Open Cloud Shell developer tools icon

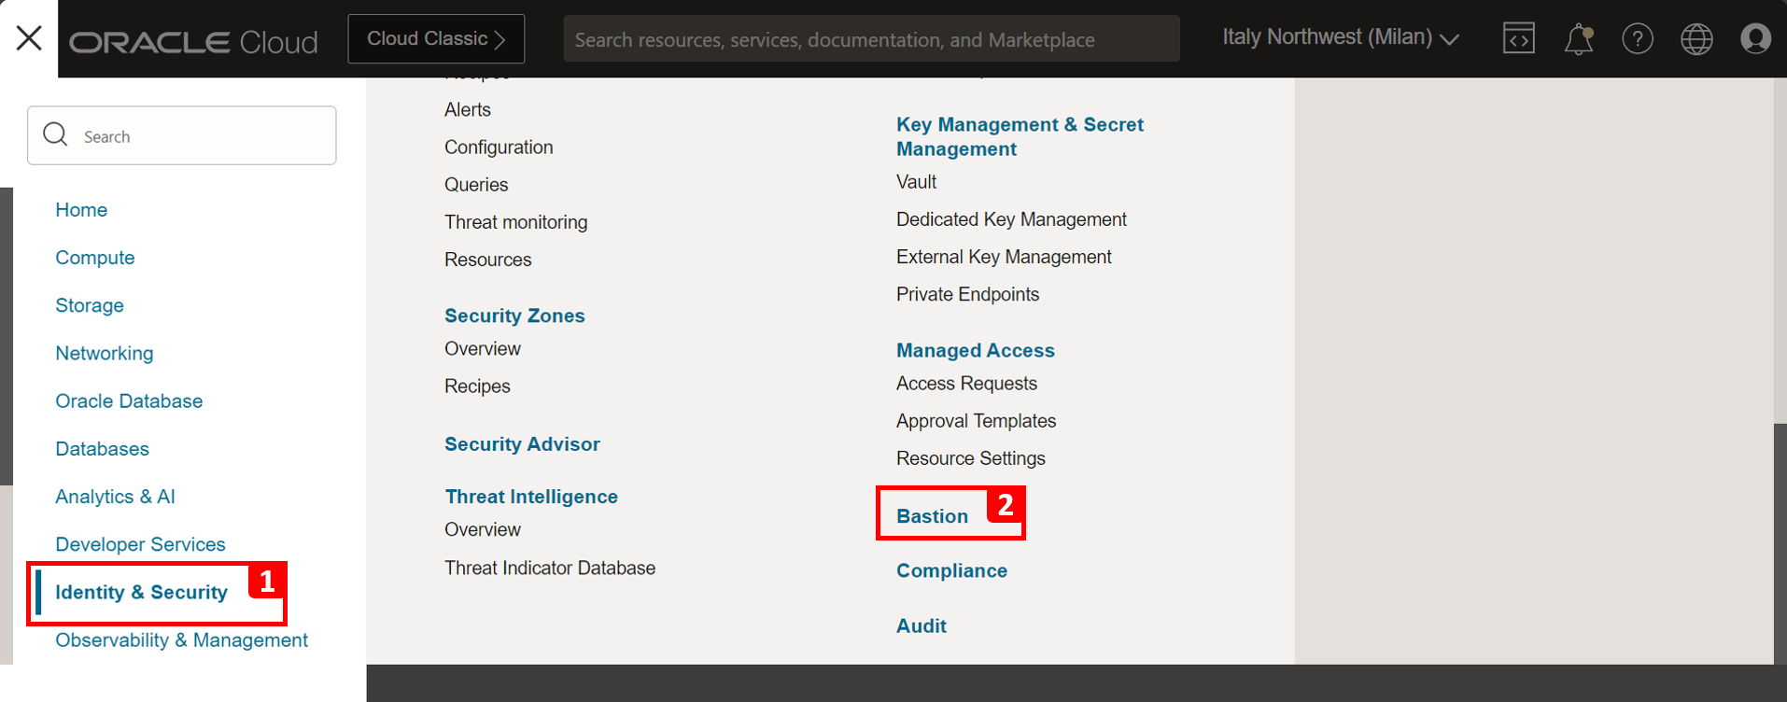pyautogui.click(x=1519, y=38)
